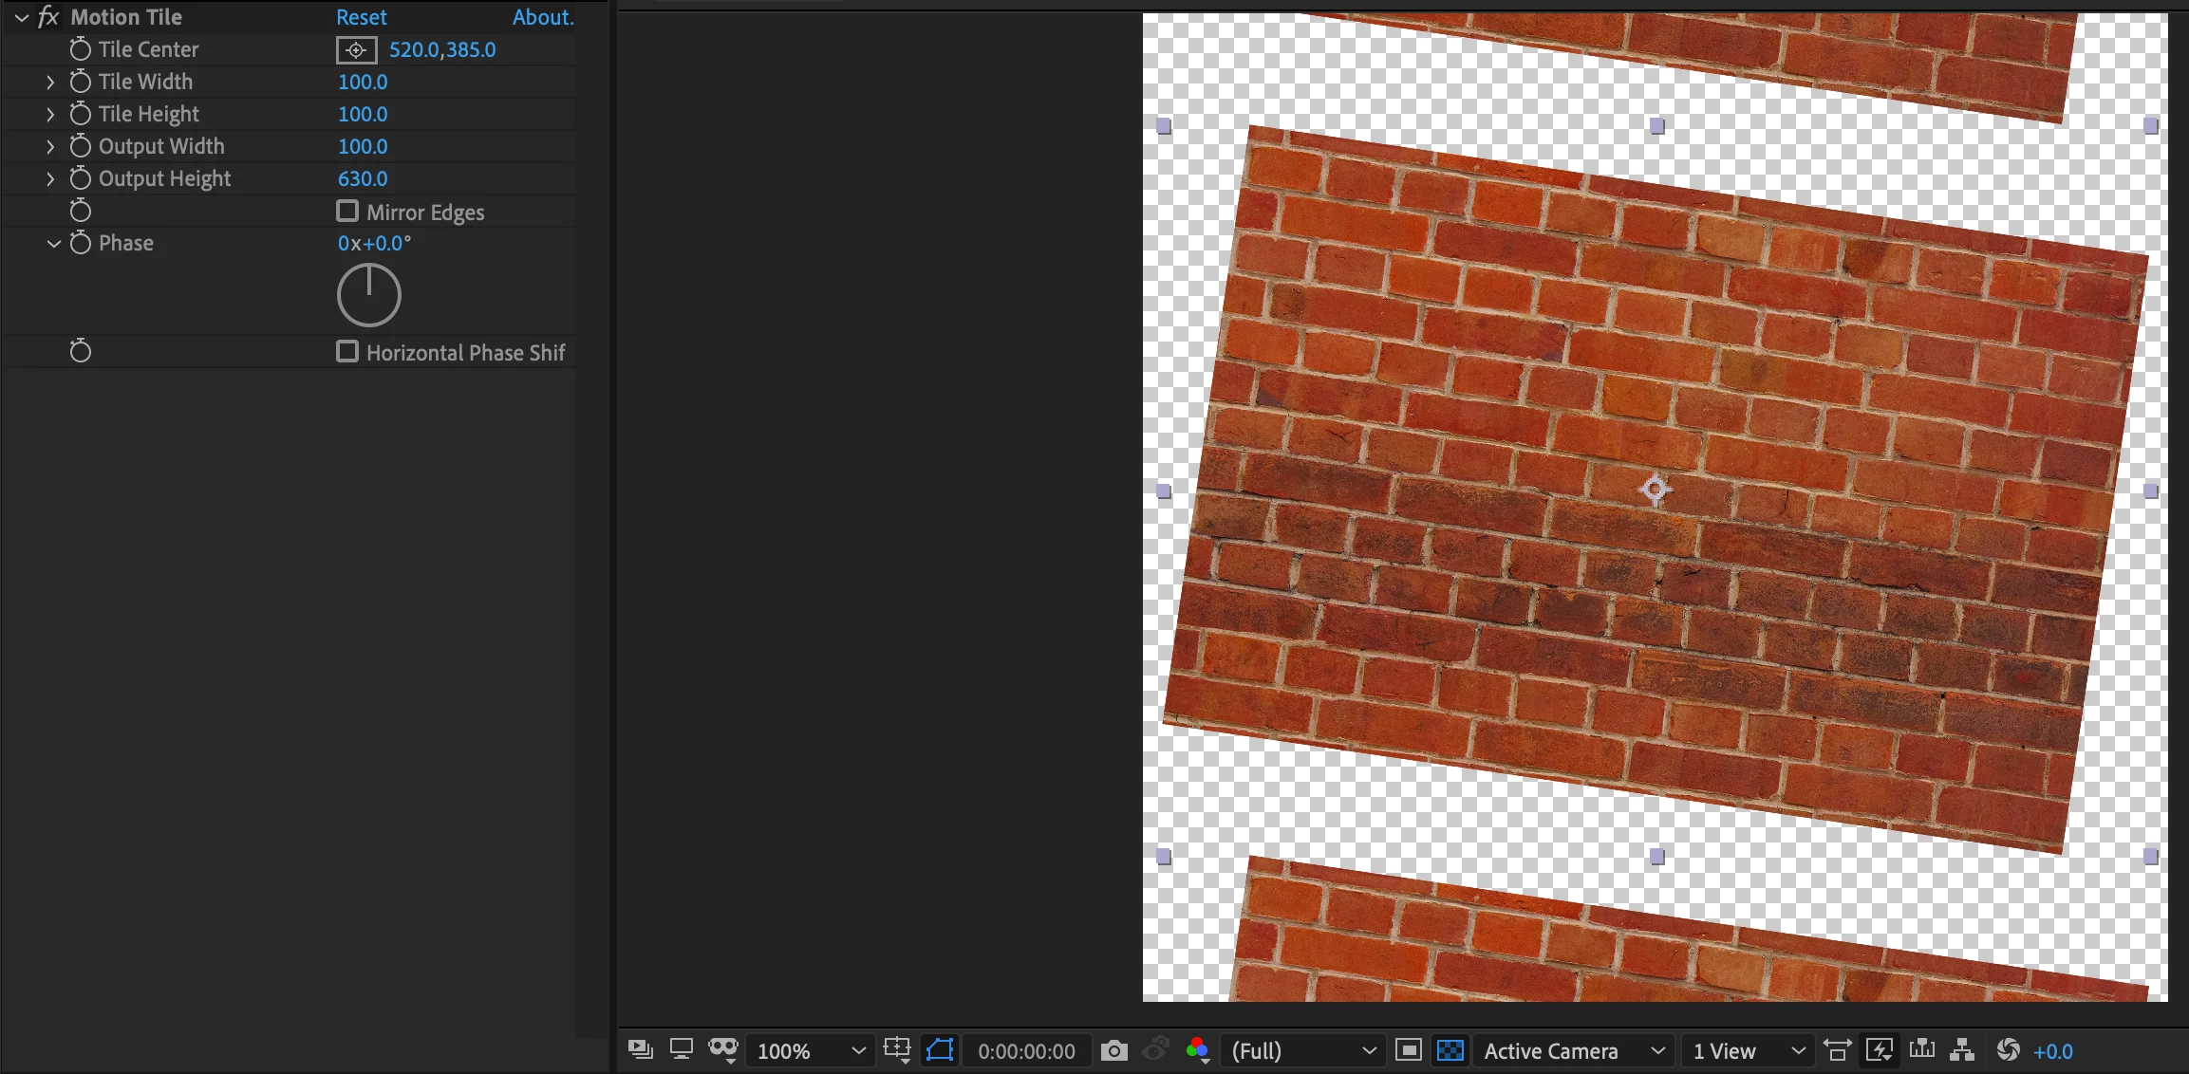Click the Fast Previews lightning icon
Image resolution: width=2189 pixels, height=1074 pixels.
1879,1050
